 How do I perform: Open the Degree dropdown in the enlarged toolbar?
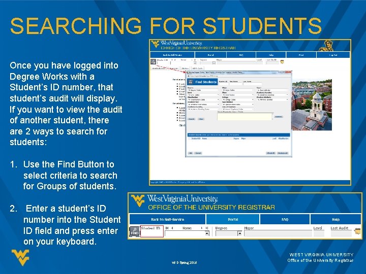(x=239, y=233)
